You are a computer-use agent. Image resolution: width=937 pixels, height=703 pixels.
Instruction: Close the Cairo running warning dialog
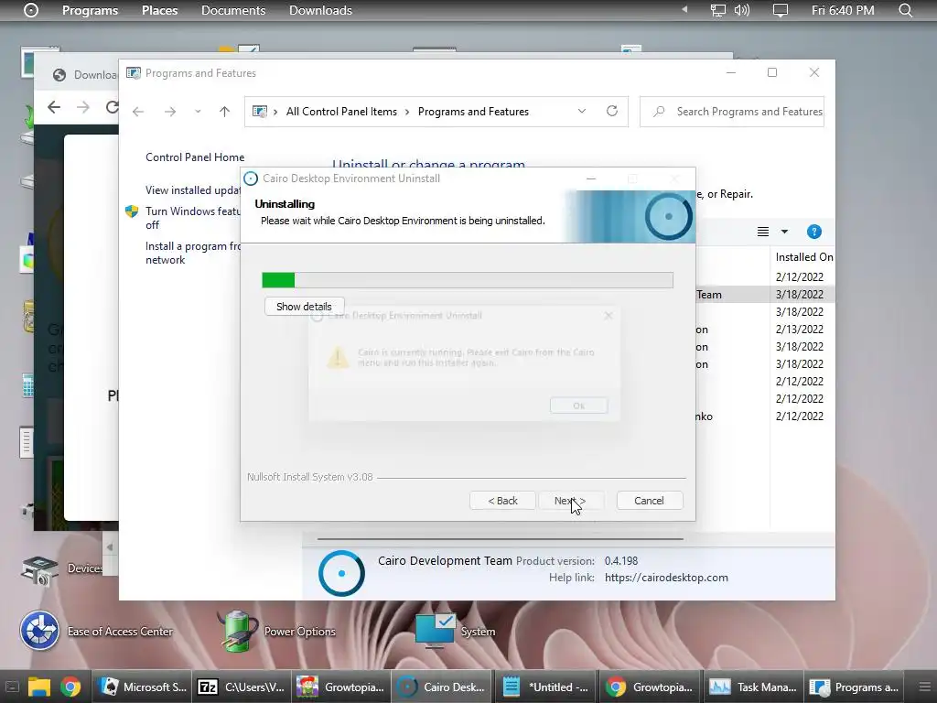609,316
